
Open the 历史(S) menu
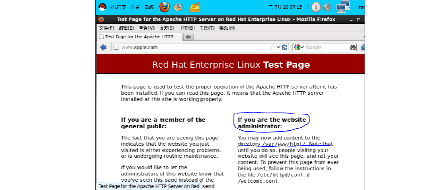click(x=167, y=28)
